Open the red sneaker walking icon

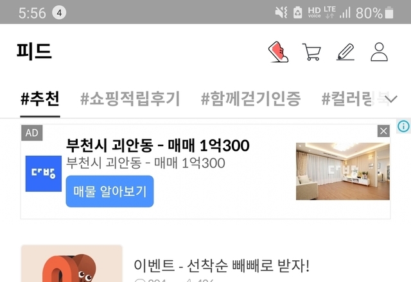click(x=278, y=52)
